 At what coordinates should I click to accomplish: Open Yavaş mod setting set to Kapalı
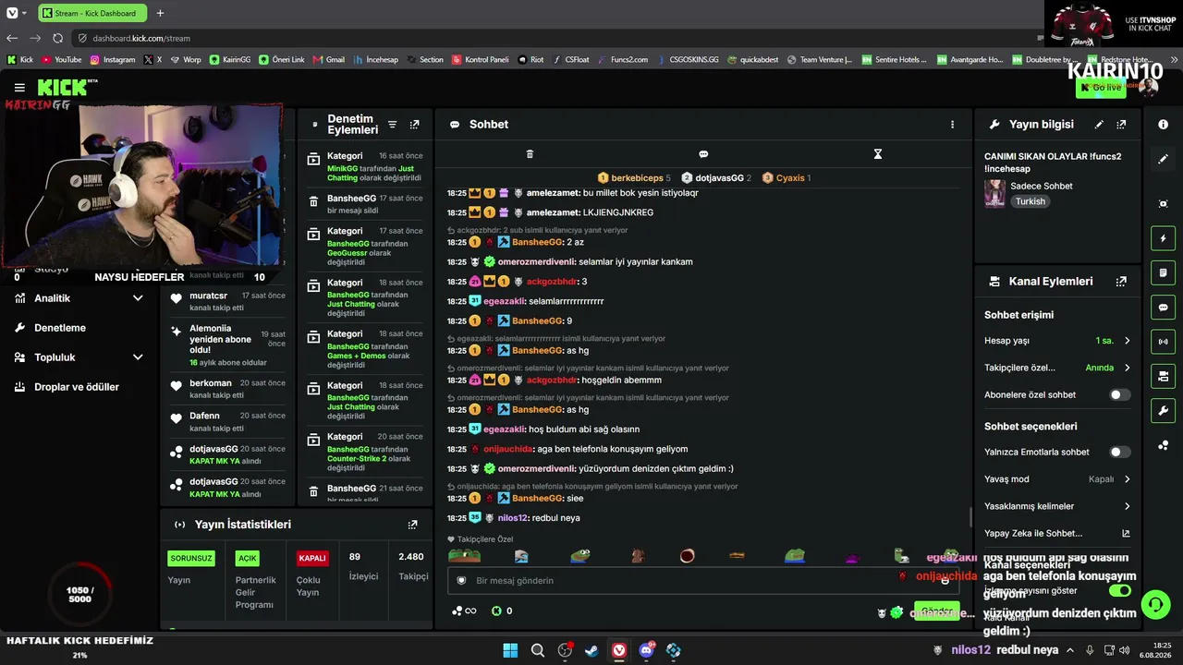pyautogui.click(x=1057, y=479)
